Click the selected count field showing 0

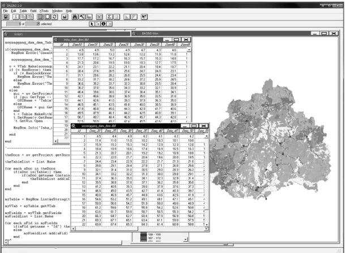click(x=14, y=24)
